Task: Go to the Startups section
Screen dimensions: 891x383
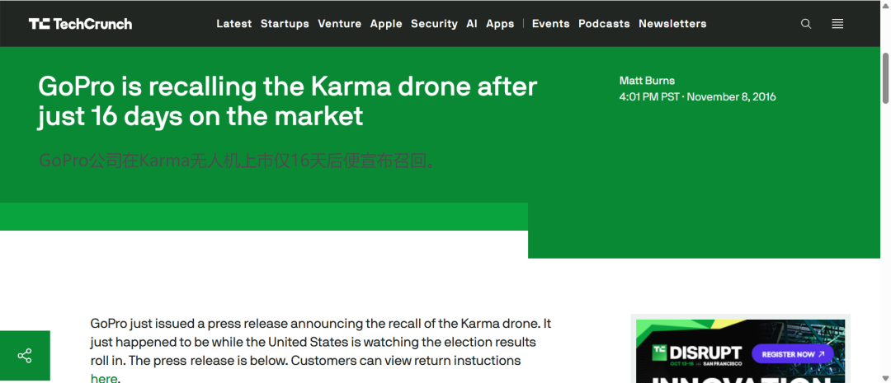Action: [285, 24]
